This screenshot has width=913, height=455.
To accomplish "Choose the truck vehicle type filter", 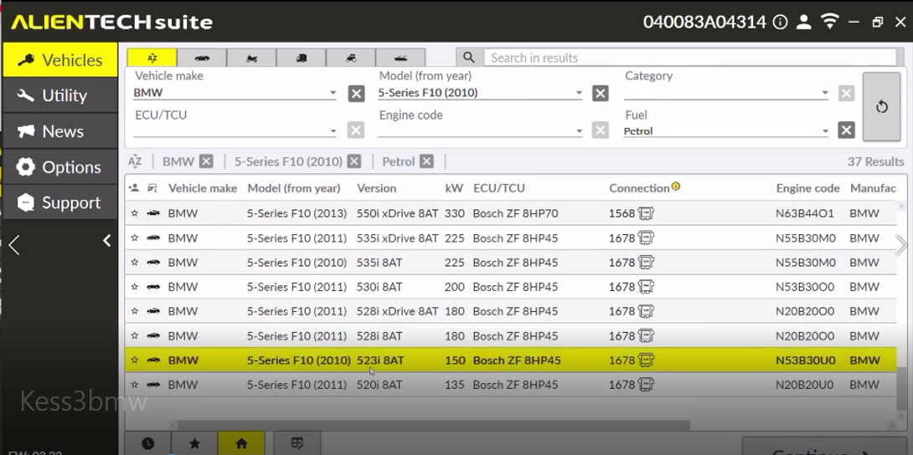I will point(301,58).
